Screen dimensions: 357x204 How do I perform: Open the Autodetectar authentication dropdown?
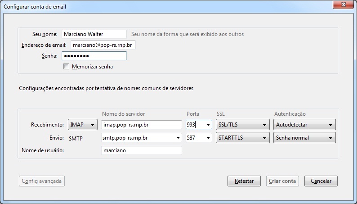(305, 125)
